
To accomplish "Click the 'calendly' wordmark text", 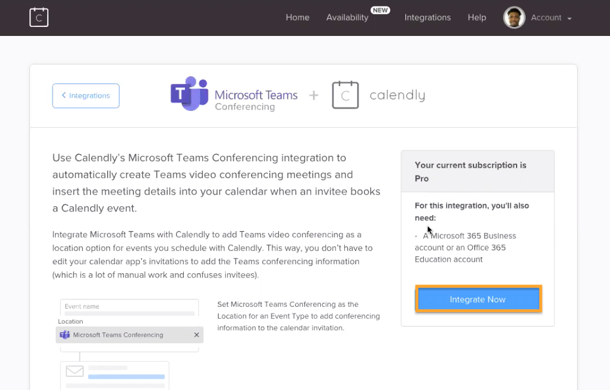I will click(x=397, y=95).
